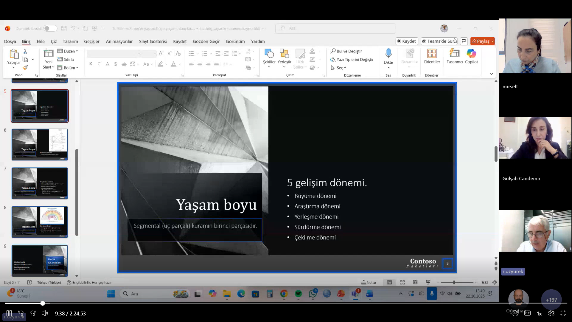Open reading view icon in status bar
This screenshot has height=322, width=572.
(x=415, y=282)
